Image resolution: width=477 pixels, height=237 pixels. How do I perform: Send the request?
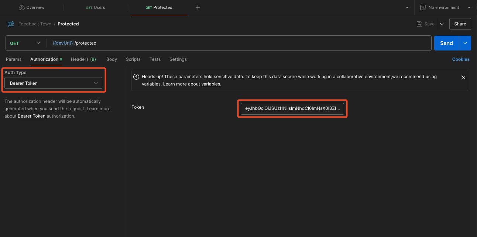point(446,43)
